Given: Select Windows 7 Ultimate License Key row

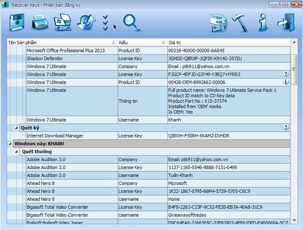Looking at the screenshot, I should click(x=158, y=74).
